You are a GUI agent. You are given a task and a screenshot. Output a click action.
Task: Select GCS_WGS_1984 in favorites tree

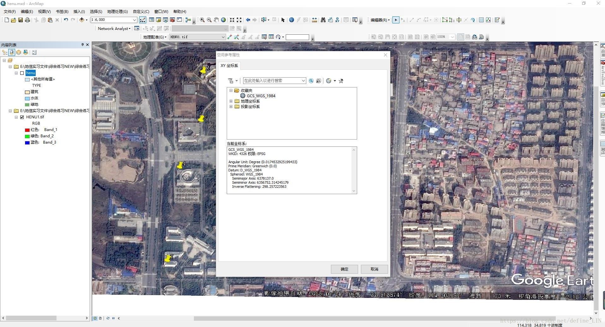[261, 96]
